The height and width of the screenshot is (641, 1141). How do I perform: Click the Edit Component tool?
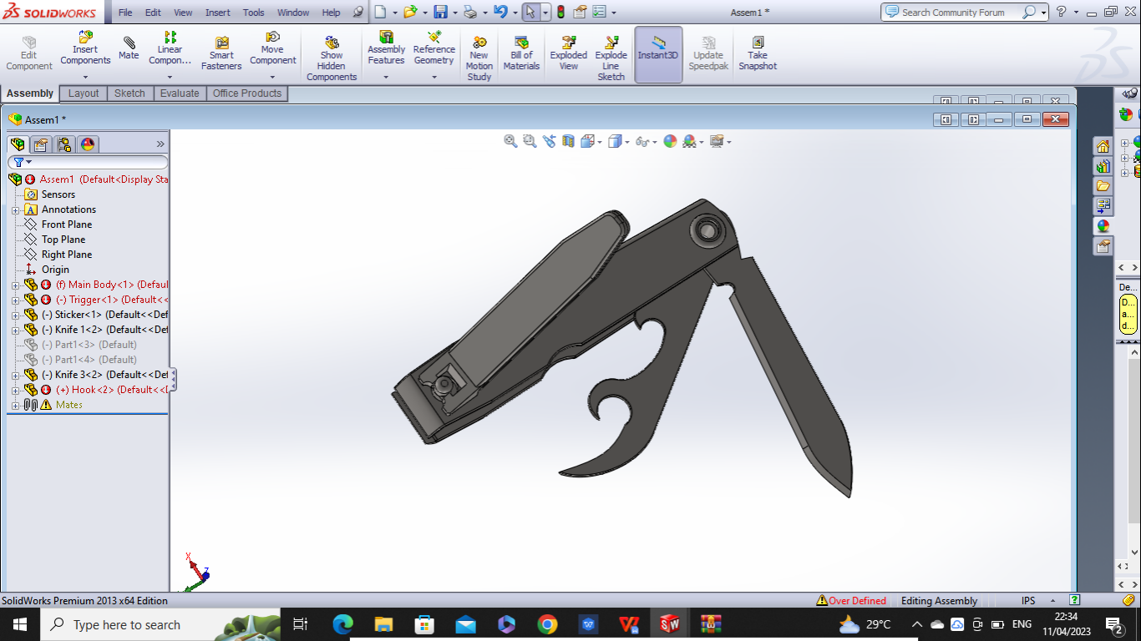tap(29, 53)
